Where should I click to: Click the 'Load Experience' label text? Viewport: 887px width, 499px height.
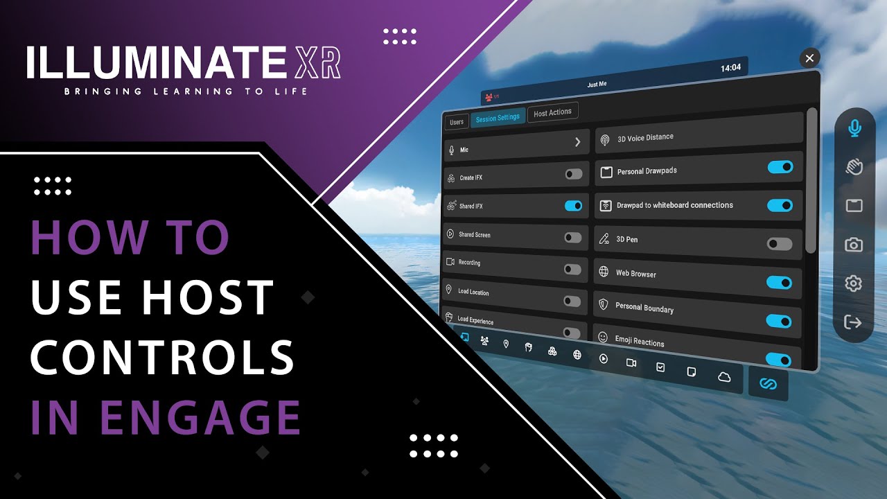click(476, 321)
